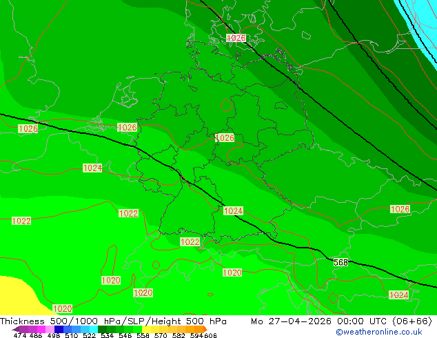Pick the cyan legend swatch before 534
This screenshot has height=338, width=437.
94,329
